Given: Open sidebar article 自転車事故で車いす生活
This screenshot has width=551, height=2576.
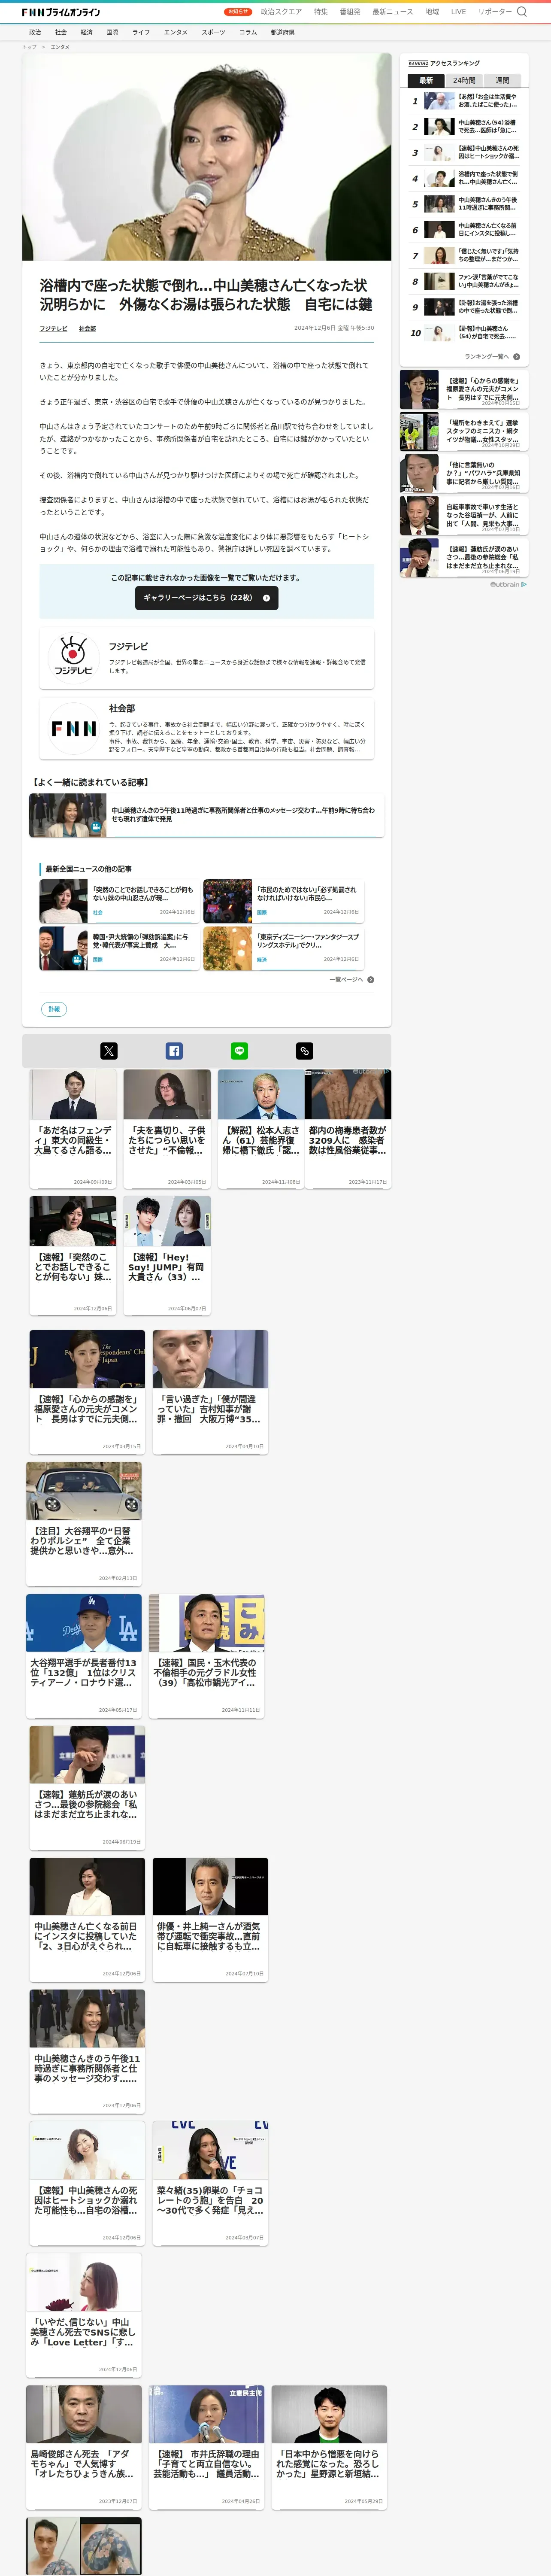Looking at the screenshot, I should 463,516.
